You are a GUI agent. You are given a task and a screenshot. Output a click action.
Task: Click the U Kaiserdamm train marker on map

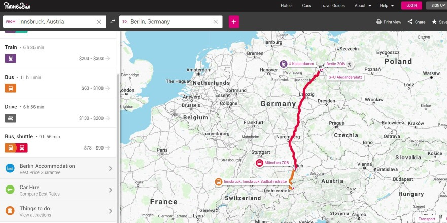(283, 64)
